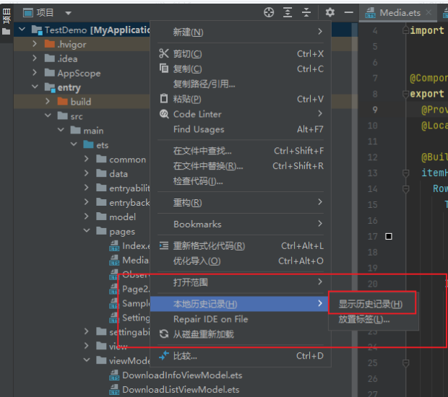This screenshot has width=448, height=397.
Task: Select 显示历史记录 in the submenu
Action: pos(371,304)
